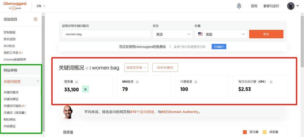
Task: Select 关键词建议 in sidebar
Action: pyautogui.click(x=11, y=99)
